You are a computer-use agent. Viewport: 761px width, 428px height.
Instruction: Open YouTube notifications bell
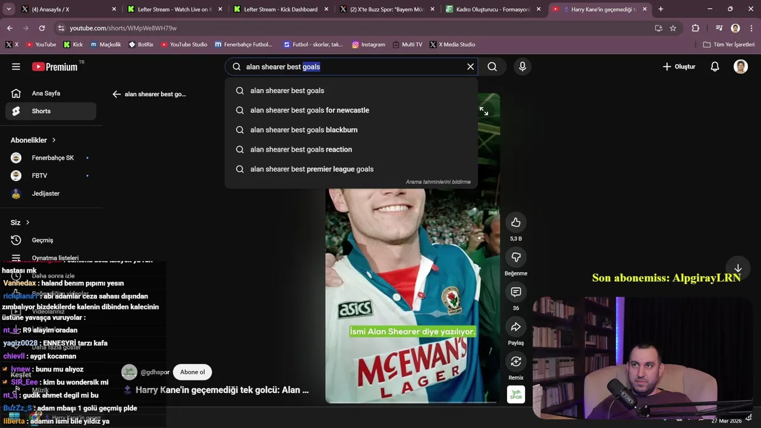(715, 67)
